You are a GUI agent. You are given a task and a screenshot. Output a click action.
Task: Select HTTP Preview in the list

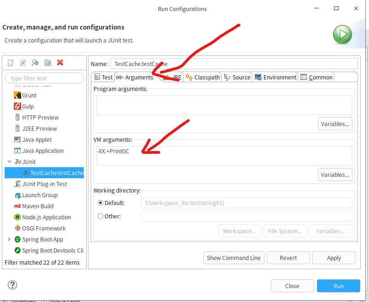(40, 117)
